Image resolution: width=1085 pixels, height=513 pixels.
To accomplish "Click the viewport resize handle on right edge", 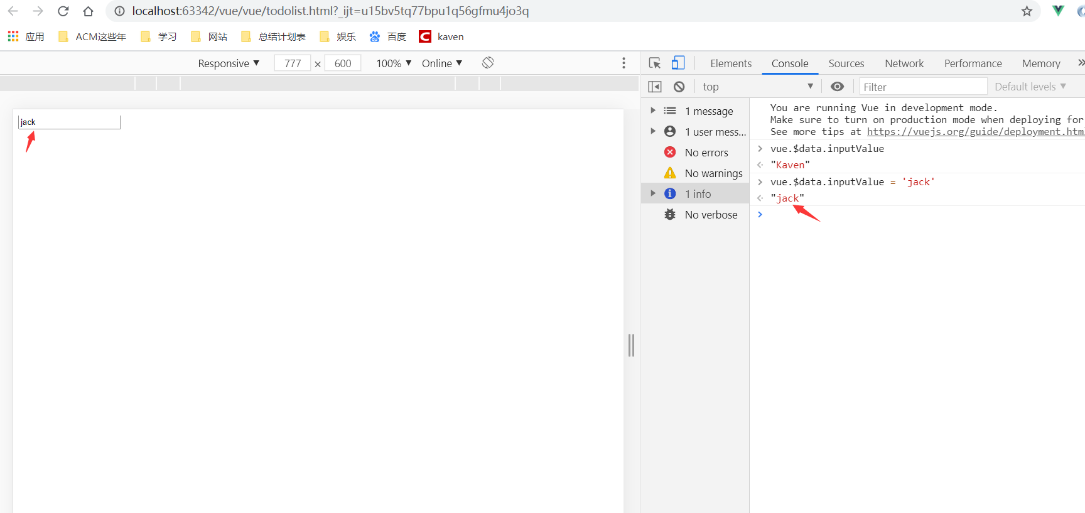I will point(632,345).
